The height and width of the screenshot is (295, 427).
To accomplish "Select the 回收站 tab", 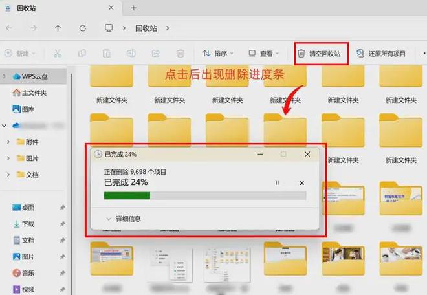I will (x=61, y=8).
